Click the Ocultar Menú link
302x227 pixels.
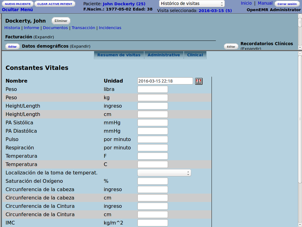[17, 10]
